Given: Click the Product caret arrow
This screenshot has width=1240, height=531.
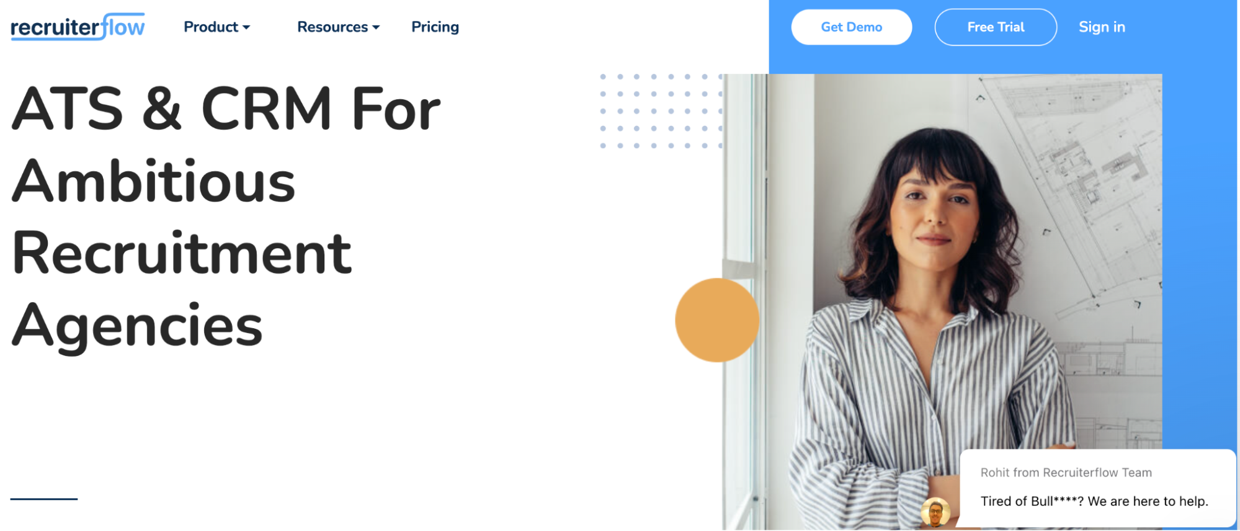Looking at the screenshot, I should tap(246, 27).
